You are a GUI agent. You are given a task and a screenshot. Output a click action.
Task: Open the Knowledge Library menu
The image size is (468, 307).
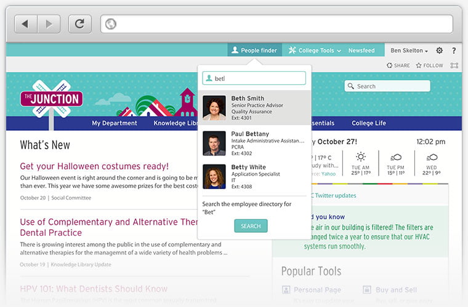[175, 123]
